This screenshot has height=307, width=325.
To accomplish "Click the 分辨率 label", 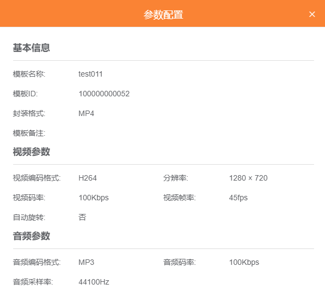I will (176, 178).
